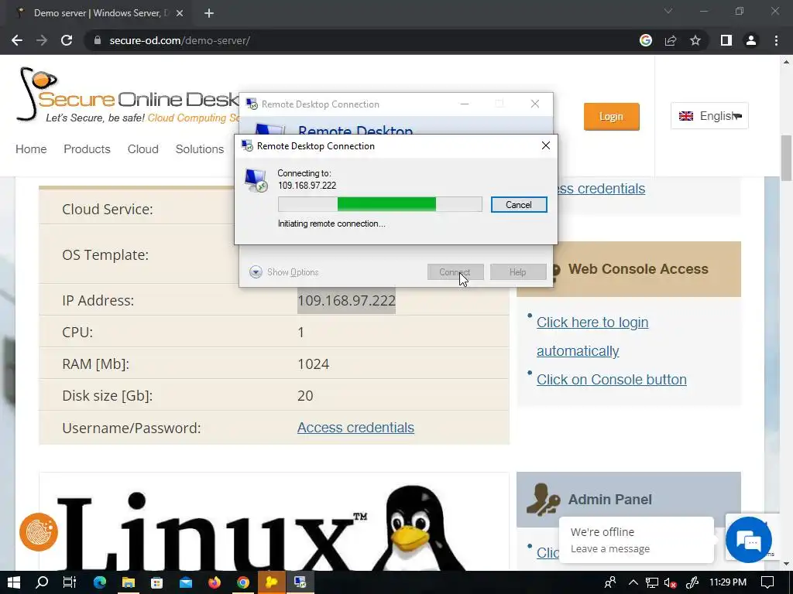Image resolution: width=793 pixels, height=594 pixels.
Task: Click the Web Console Access heading
Action: [638, 269]
